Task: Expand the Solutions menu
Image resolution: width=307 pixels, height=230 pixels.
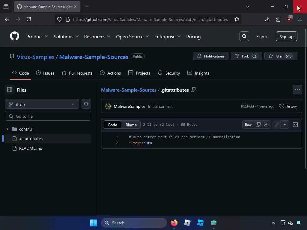Action: coord(66,37)
